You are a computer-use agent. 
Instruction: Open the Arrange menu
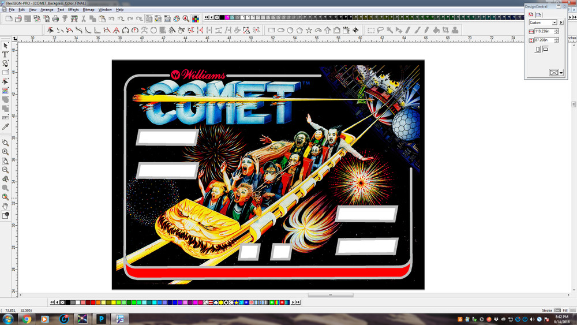click(x=47, y=10)
